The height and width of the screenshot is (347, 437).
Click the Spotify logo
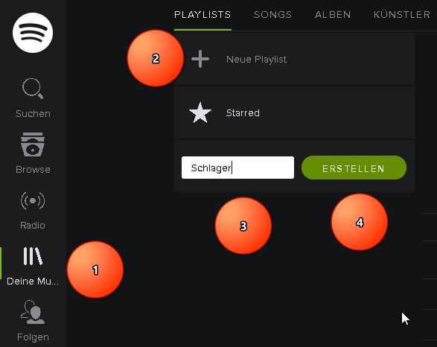point(33,33)
